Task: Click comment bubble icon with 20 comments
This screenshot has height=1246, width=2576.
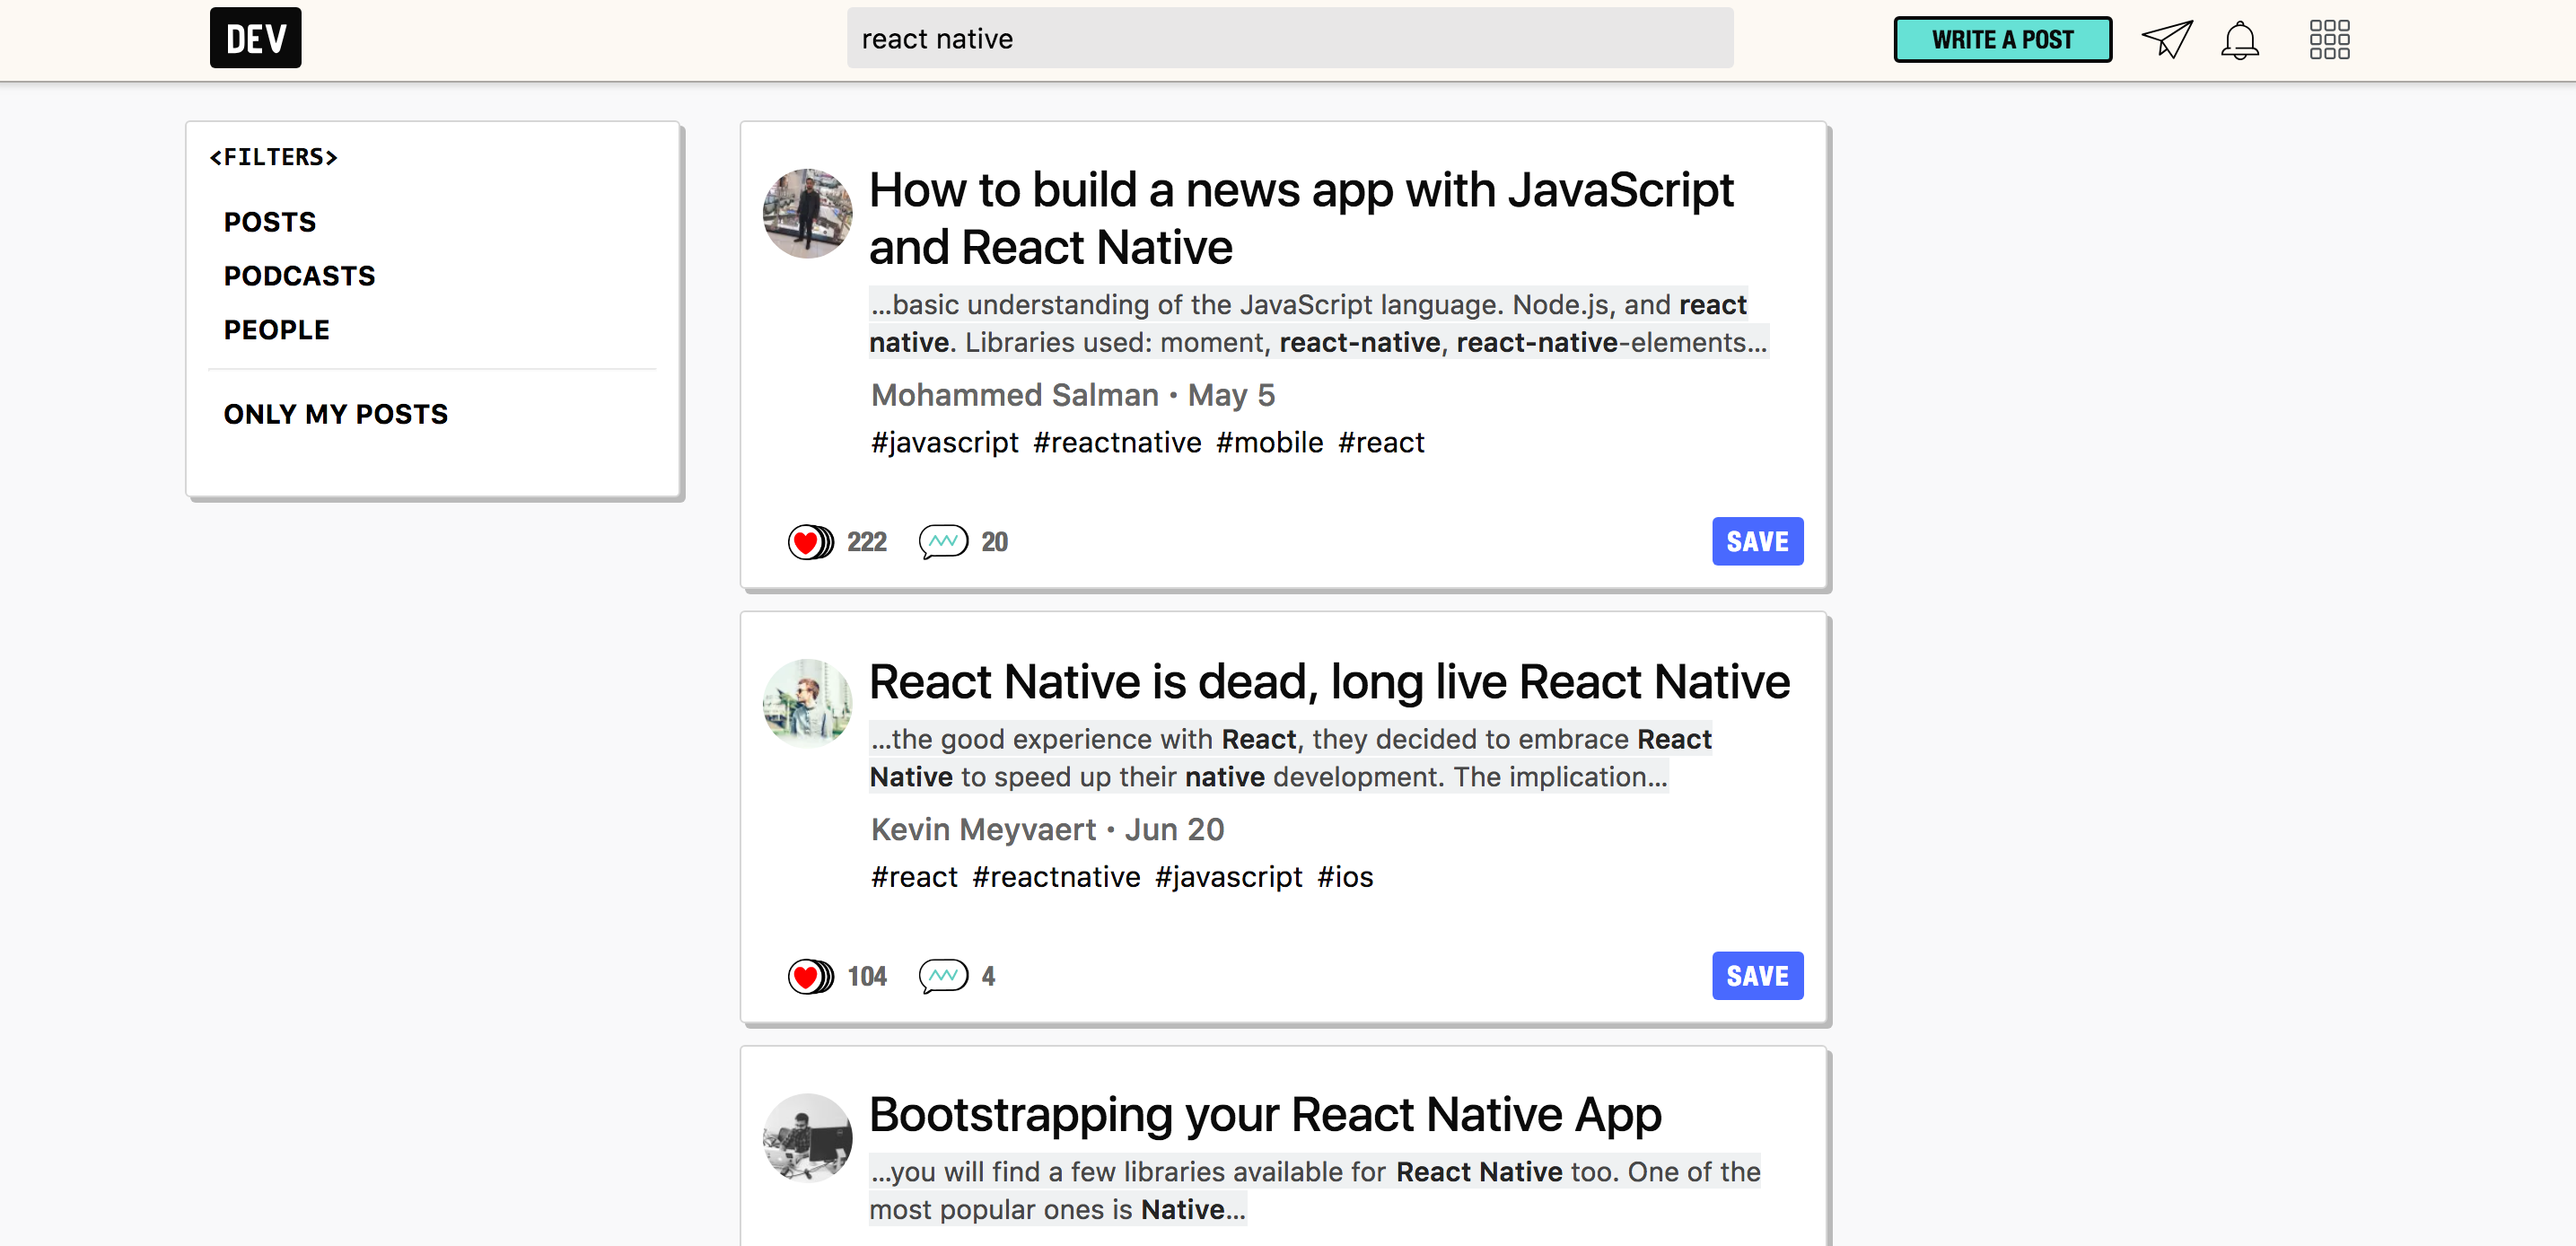Action: [943, 542]
